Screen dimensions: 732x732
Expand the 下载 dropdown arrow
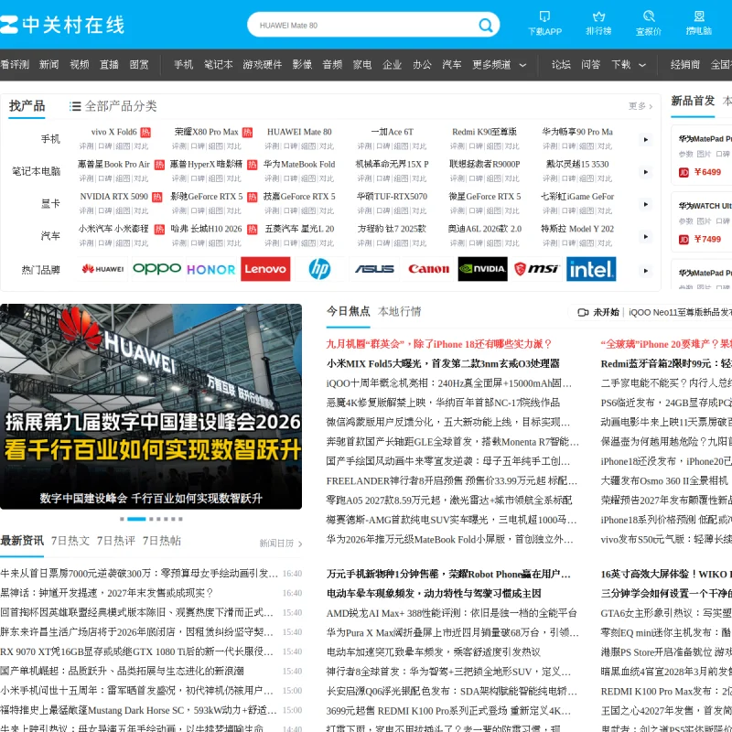pos(642,65)
